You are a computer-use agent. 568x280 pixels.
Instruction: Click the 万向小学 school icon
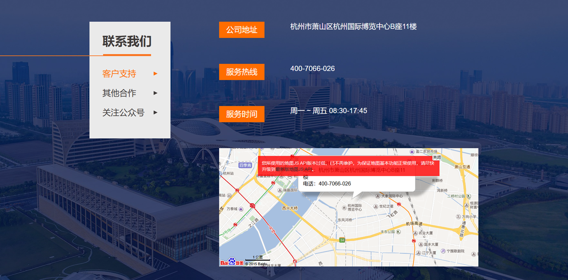459,217
